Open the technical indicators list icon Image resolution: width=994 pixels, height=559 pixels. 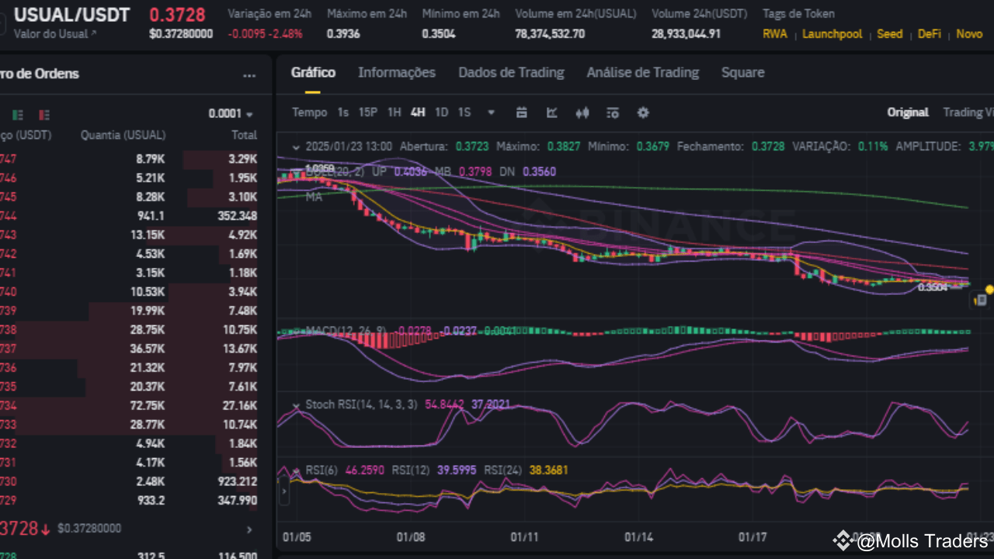613,113
